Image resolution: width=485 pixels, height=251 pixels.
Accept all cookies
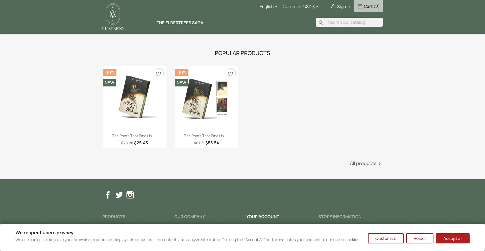453,238
